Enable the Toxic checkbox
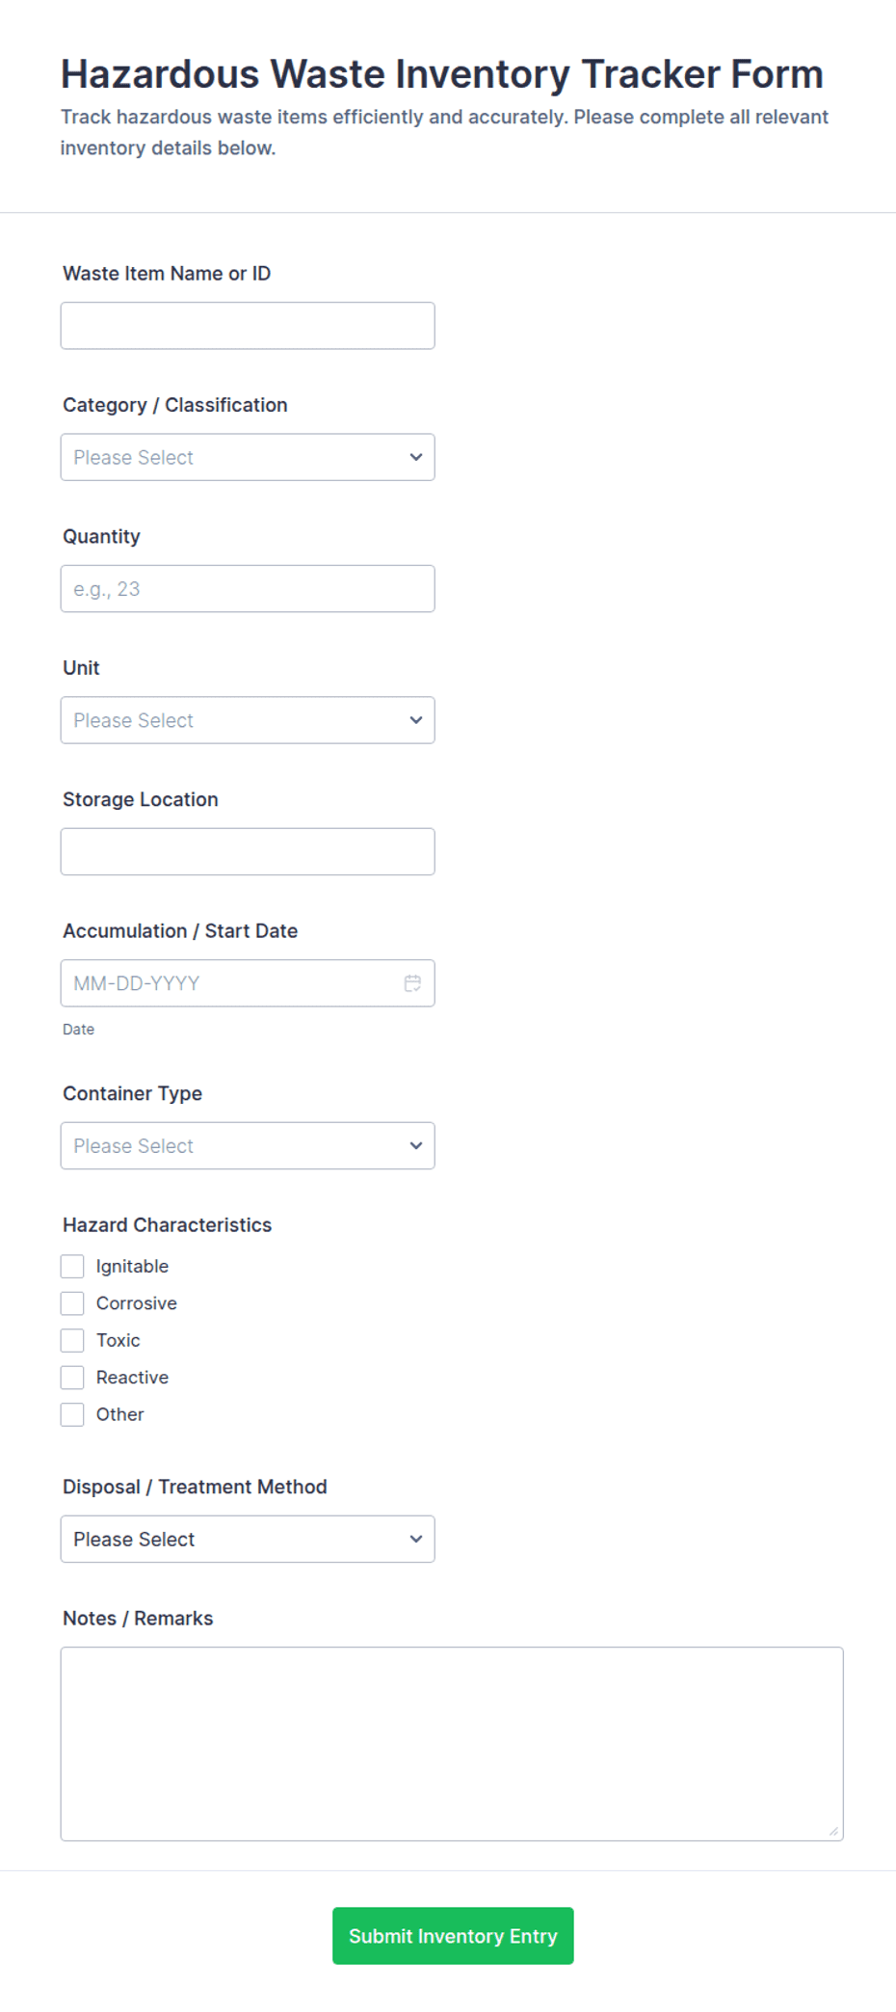Image resolution: width=896 pixels, height=2012 pixels. pyautogui.click(x=72, y=1340)
